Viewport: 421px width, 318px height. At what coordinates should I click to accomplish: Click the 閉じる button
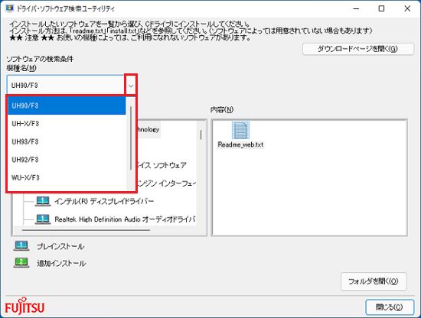coord(390,307)
